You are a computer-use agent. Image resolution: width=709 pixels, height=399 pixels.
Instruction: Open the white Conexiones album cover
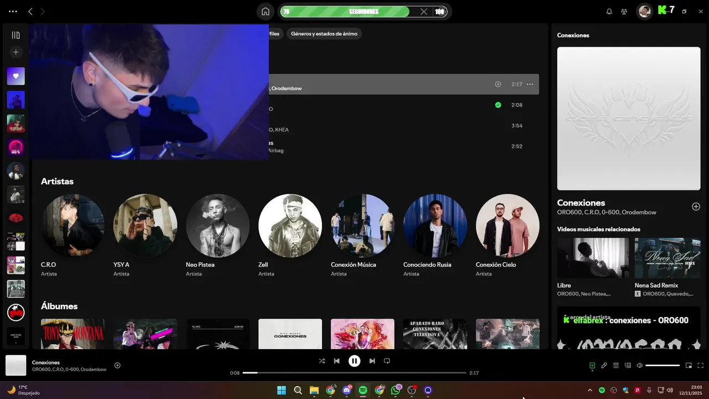tap(290, 334)
